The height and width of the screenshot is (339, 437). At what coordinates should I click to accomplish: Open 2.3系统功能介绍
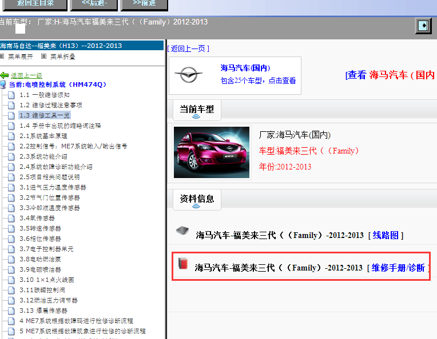point(43,156)
